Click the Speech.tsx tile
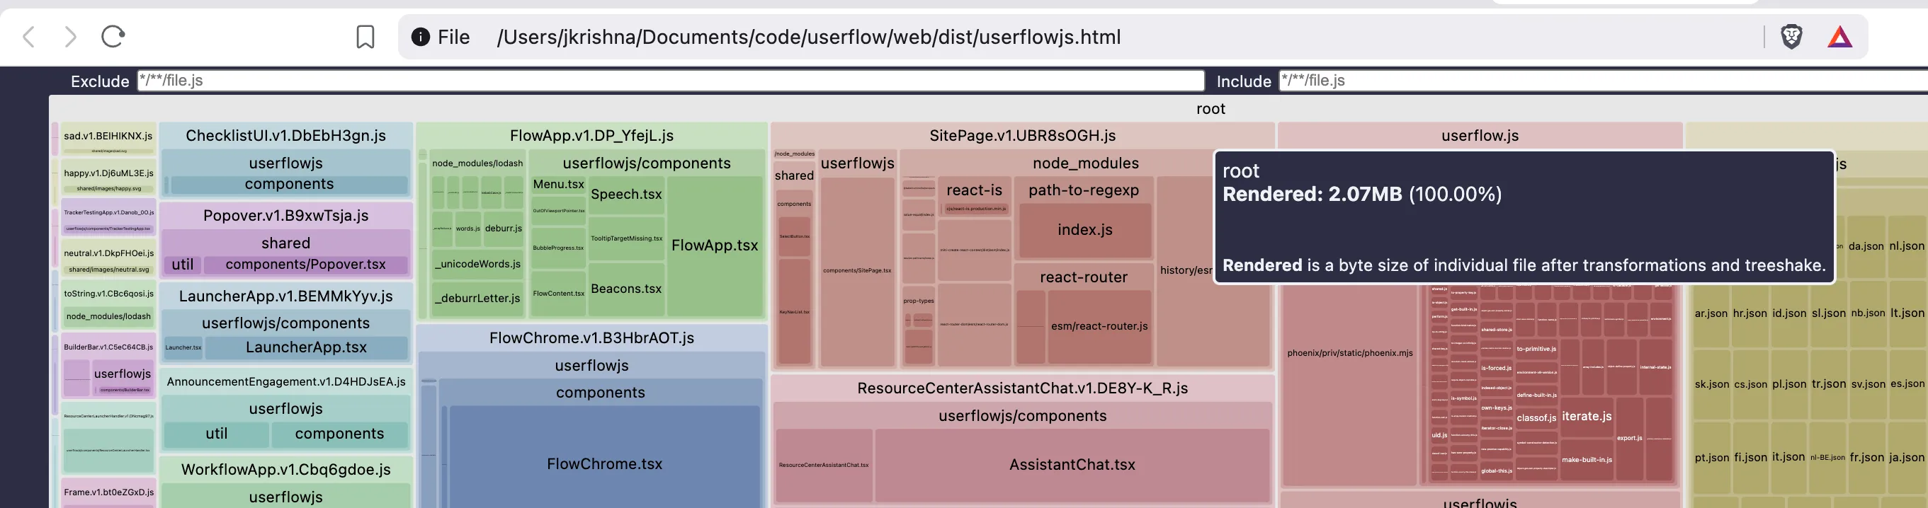This screenshot has height=508, width=1928. pos(626,195)
